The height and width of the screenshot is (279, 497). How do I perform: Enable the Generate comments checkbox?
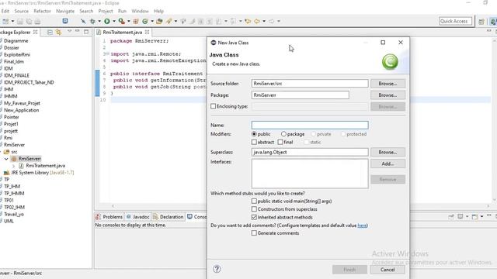coord(254,233)
